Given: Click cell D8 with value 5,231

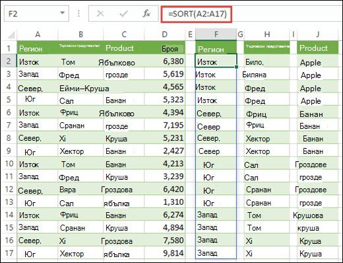Looking at the screenshot, I should point(164,137).
